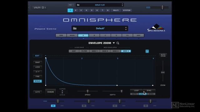This screenshot has width=200, height=112.
Task: Click the layer A level slider handle
Action: tap(58, 101)
